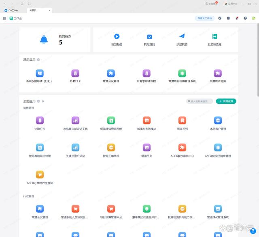Click the 新建应用 button
The height and width of the screenshot is (237, 259).
coord(226,101)
